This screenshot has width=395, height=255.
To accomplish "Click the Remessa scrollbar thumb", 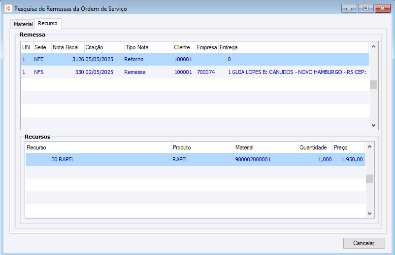I will tap(373, 84).
